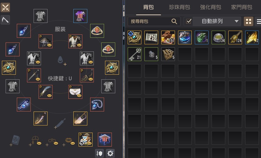Image resolution: width=261 pixels, height=158 pixels.
Task: Switch inventory to list view layout
Action: 258,21
